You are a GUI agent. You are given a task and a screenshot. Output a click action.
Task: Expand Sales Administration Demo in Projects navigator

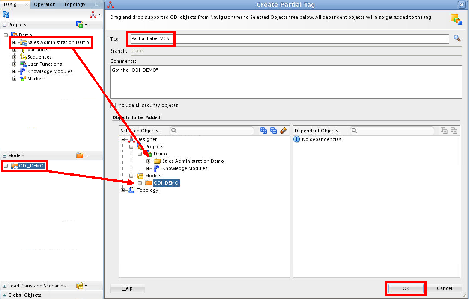(14, 42)
